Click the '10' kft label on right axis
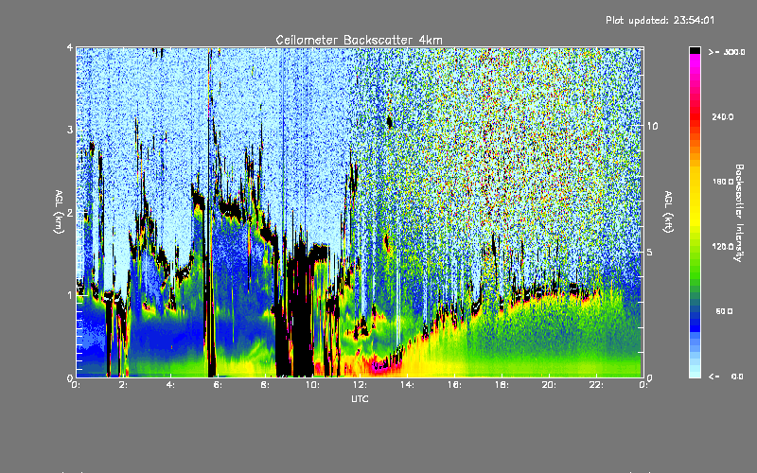Viewport: 757px width, 473px height. click(652, 126)
